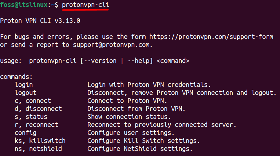Click the login command entry

(24, 85)
